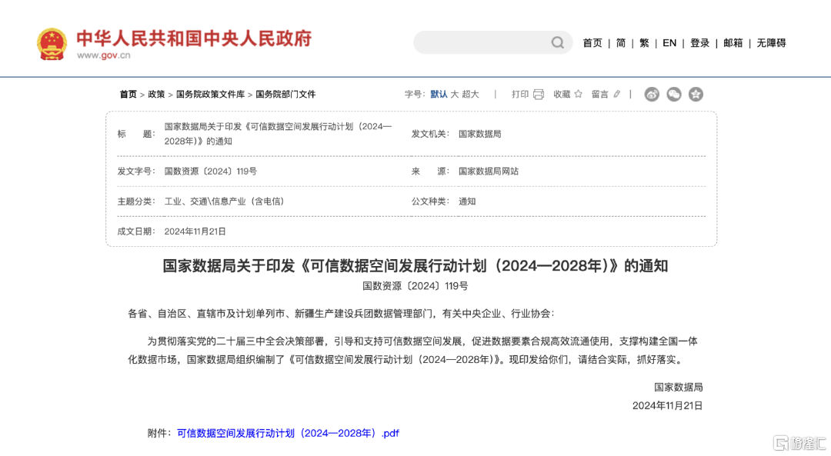Share the page via WeChat icon
Image resolution: width=831 pixels, height=456 pixels.
(x=674, y=95)
